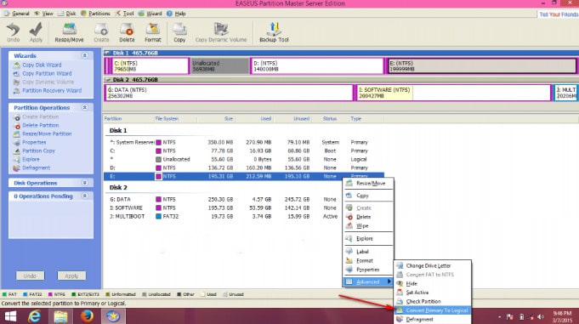This screenshot has width=579, height=324.
Task: Collapse the Partition Operations panel
Action: tap(84, 107)
